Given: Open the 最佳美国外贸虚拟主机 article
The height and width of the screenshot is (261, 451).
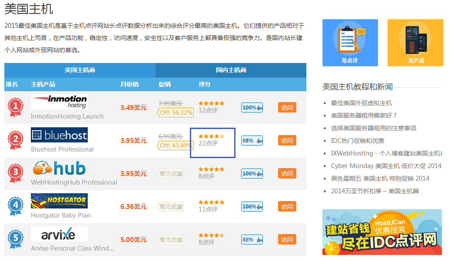Looking at the screenshot, I should pos(361,103).
